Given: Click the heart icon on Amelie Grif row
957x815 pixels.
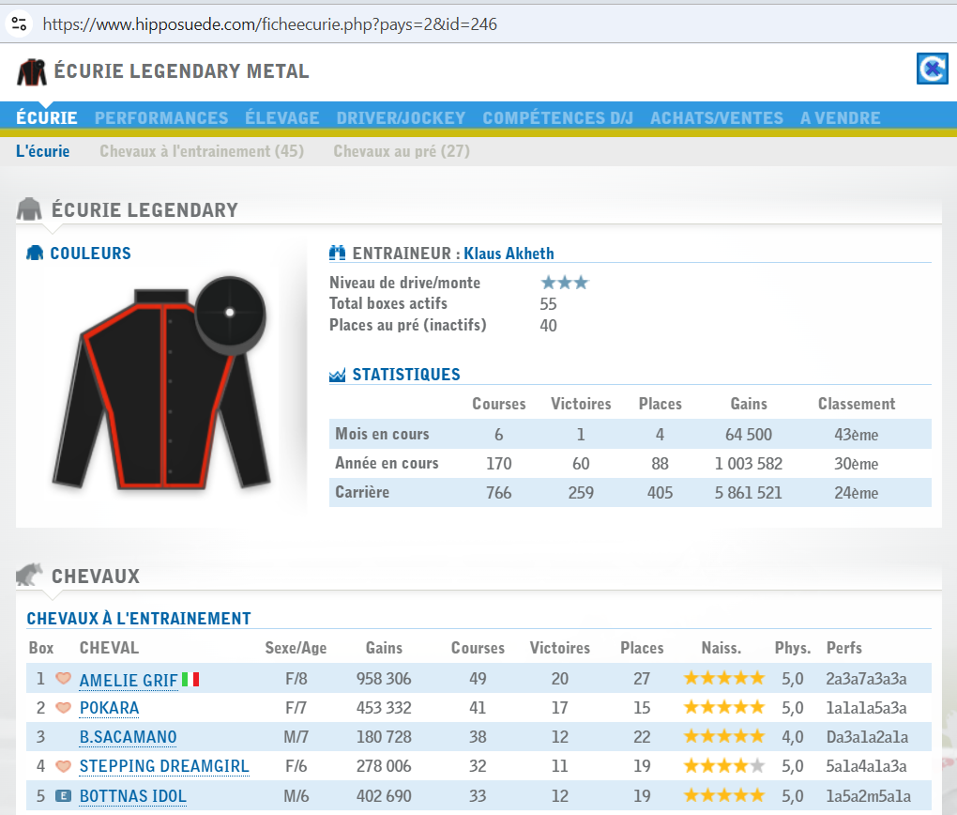Looking at the screenshot, I should coord(63,678).
